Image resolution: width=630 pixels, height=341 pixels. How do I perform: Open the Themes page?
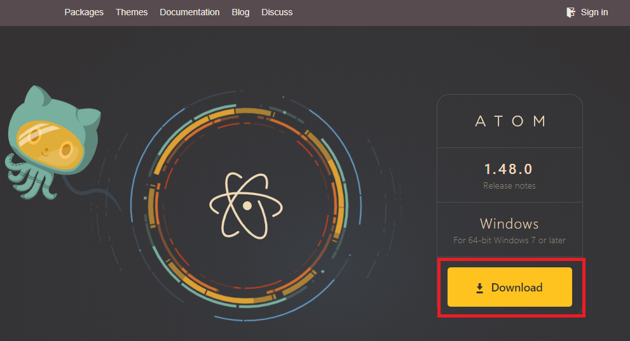tap(132, 13)
